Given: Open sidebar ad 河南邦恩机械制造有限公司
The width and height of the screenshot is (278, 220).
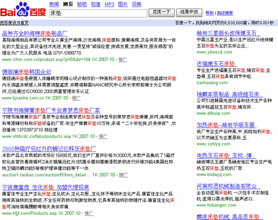Looking at the screenshot, I should pos(229,186).
